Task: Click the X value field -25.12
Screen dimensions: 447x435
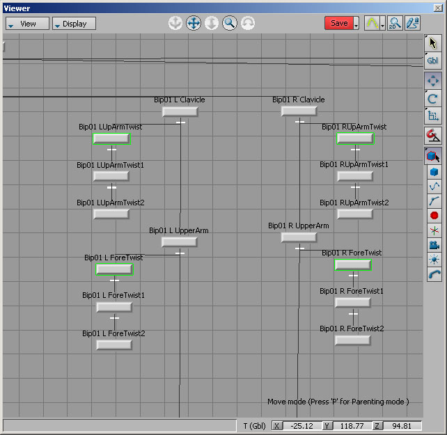Action: (302, 426)
